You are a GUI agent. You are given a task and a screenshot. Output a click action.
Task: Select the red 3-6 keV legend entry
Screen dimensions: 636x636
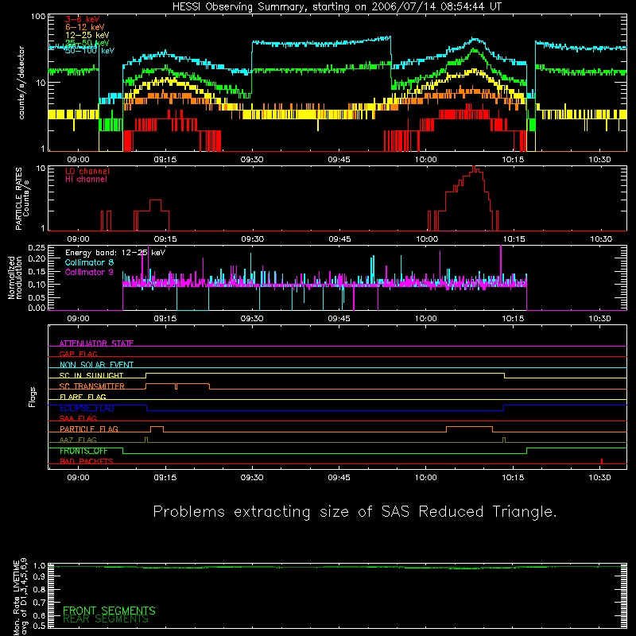pyautogui.click(x=83, y=19)
